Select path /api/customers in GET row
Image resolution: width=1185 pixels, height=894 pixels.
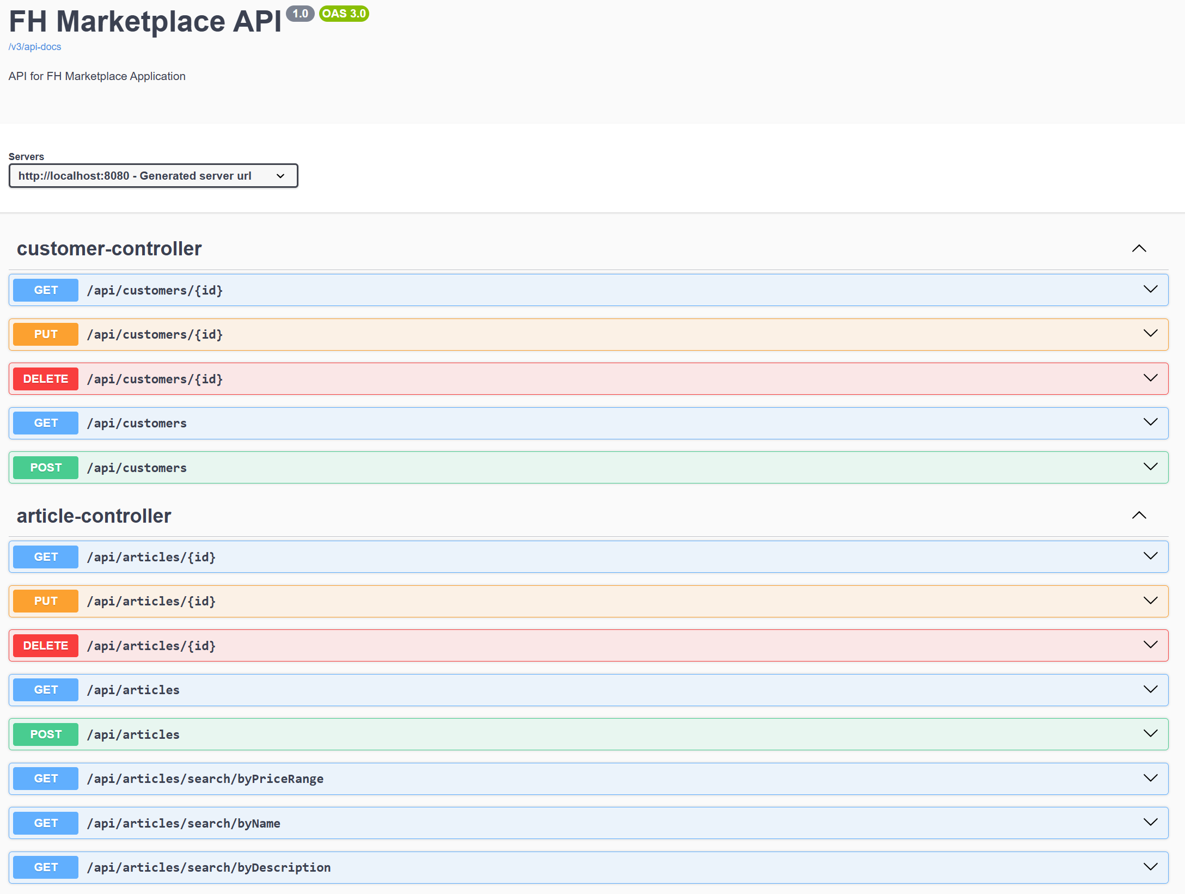(x=137, y=423)
